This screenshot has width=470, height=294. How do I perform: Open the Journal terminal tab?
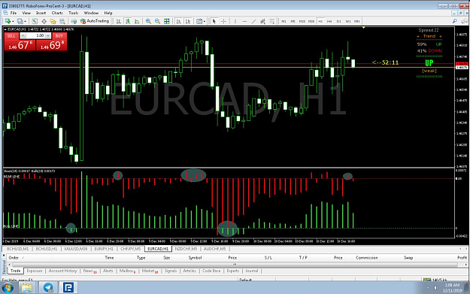click(251, 271)
